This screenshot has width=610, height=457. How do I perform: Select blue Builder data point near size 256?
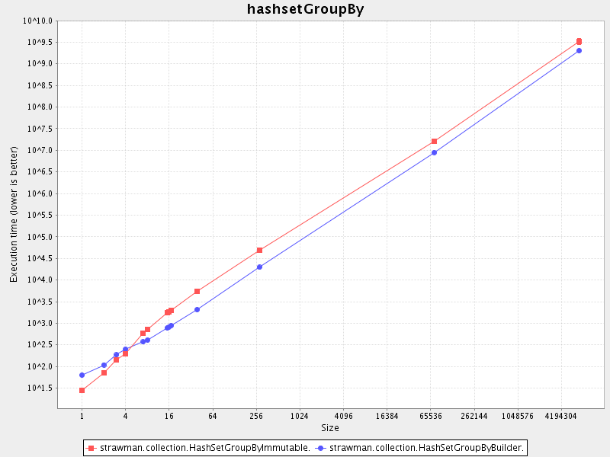[259, 267]
